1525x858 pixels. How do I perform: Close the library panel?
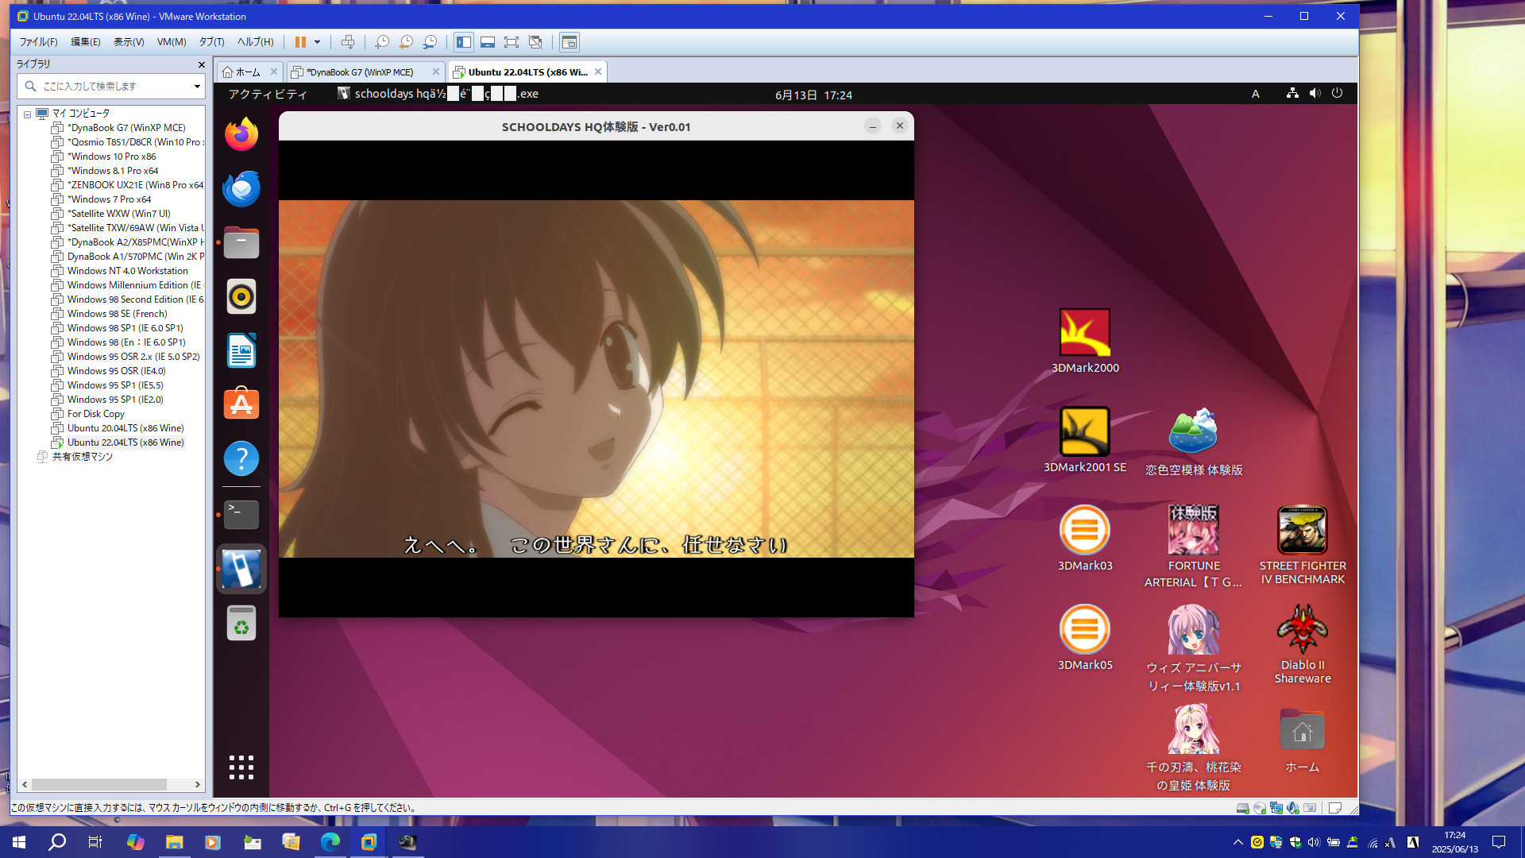pyautogui.click(x=201, y=64)
